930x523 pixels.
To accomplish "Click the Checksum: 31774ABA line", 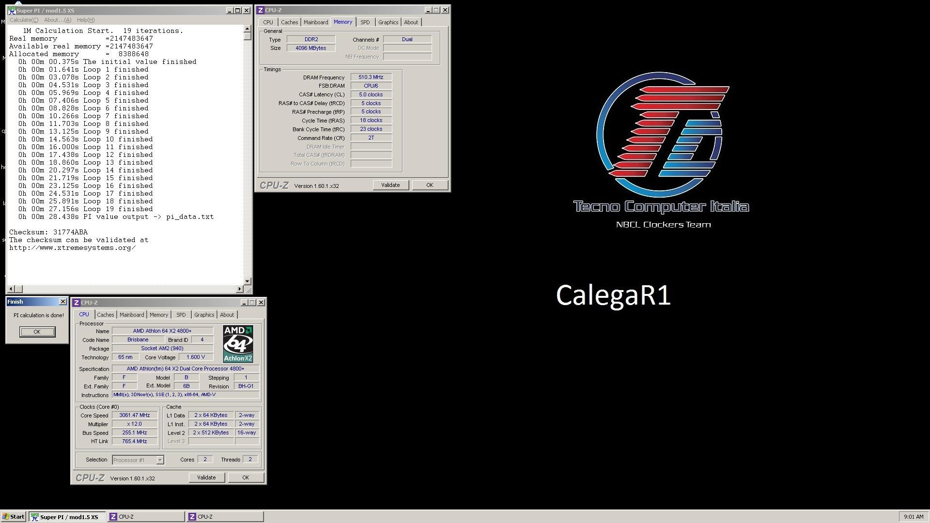I will click(48, 232).
